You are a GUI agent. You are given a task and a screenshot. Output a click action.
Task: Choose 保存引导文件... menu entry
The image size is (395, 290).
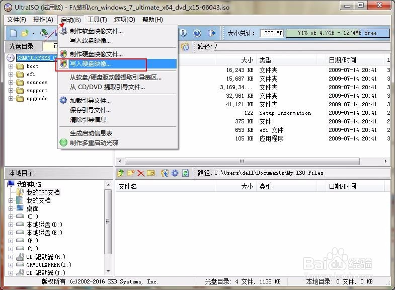tap(118, 110)
